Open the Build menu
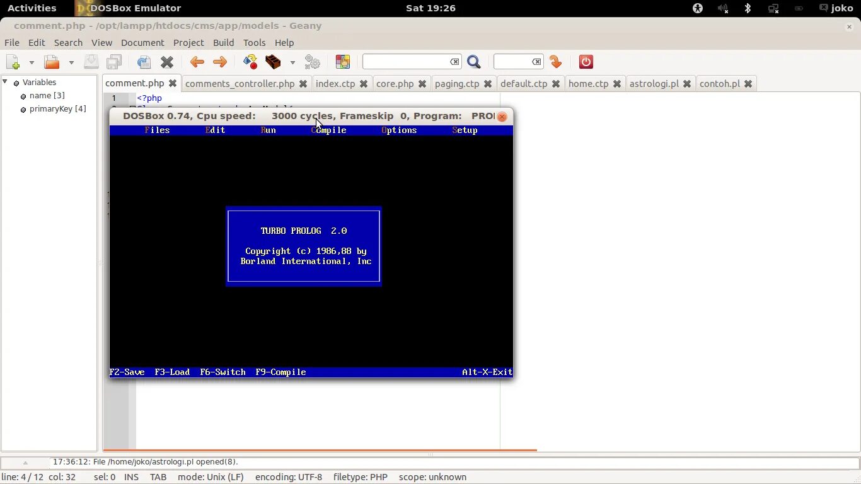The height and width of the screenshot is (484, 861). [224, 43]
